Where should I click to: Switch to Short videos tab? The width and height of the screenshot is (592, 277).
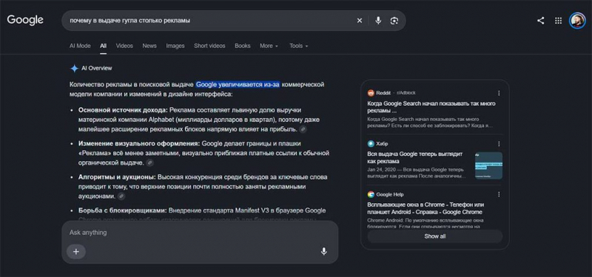[209, 46]
